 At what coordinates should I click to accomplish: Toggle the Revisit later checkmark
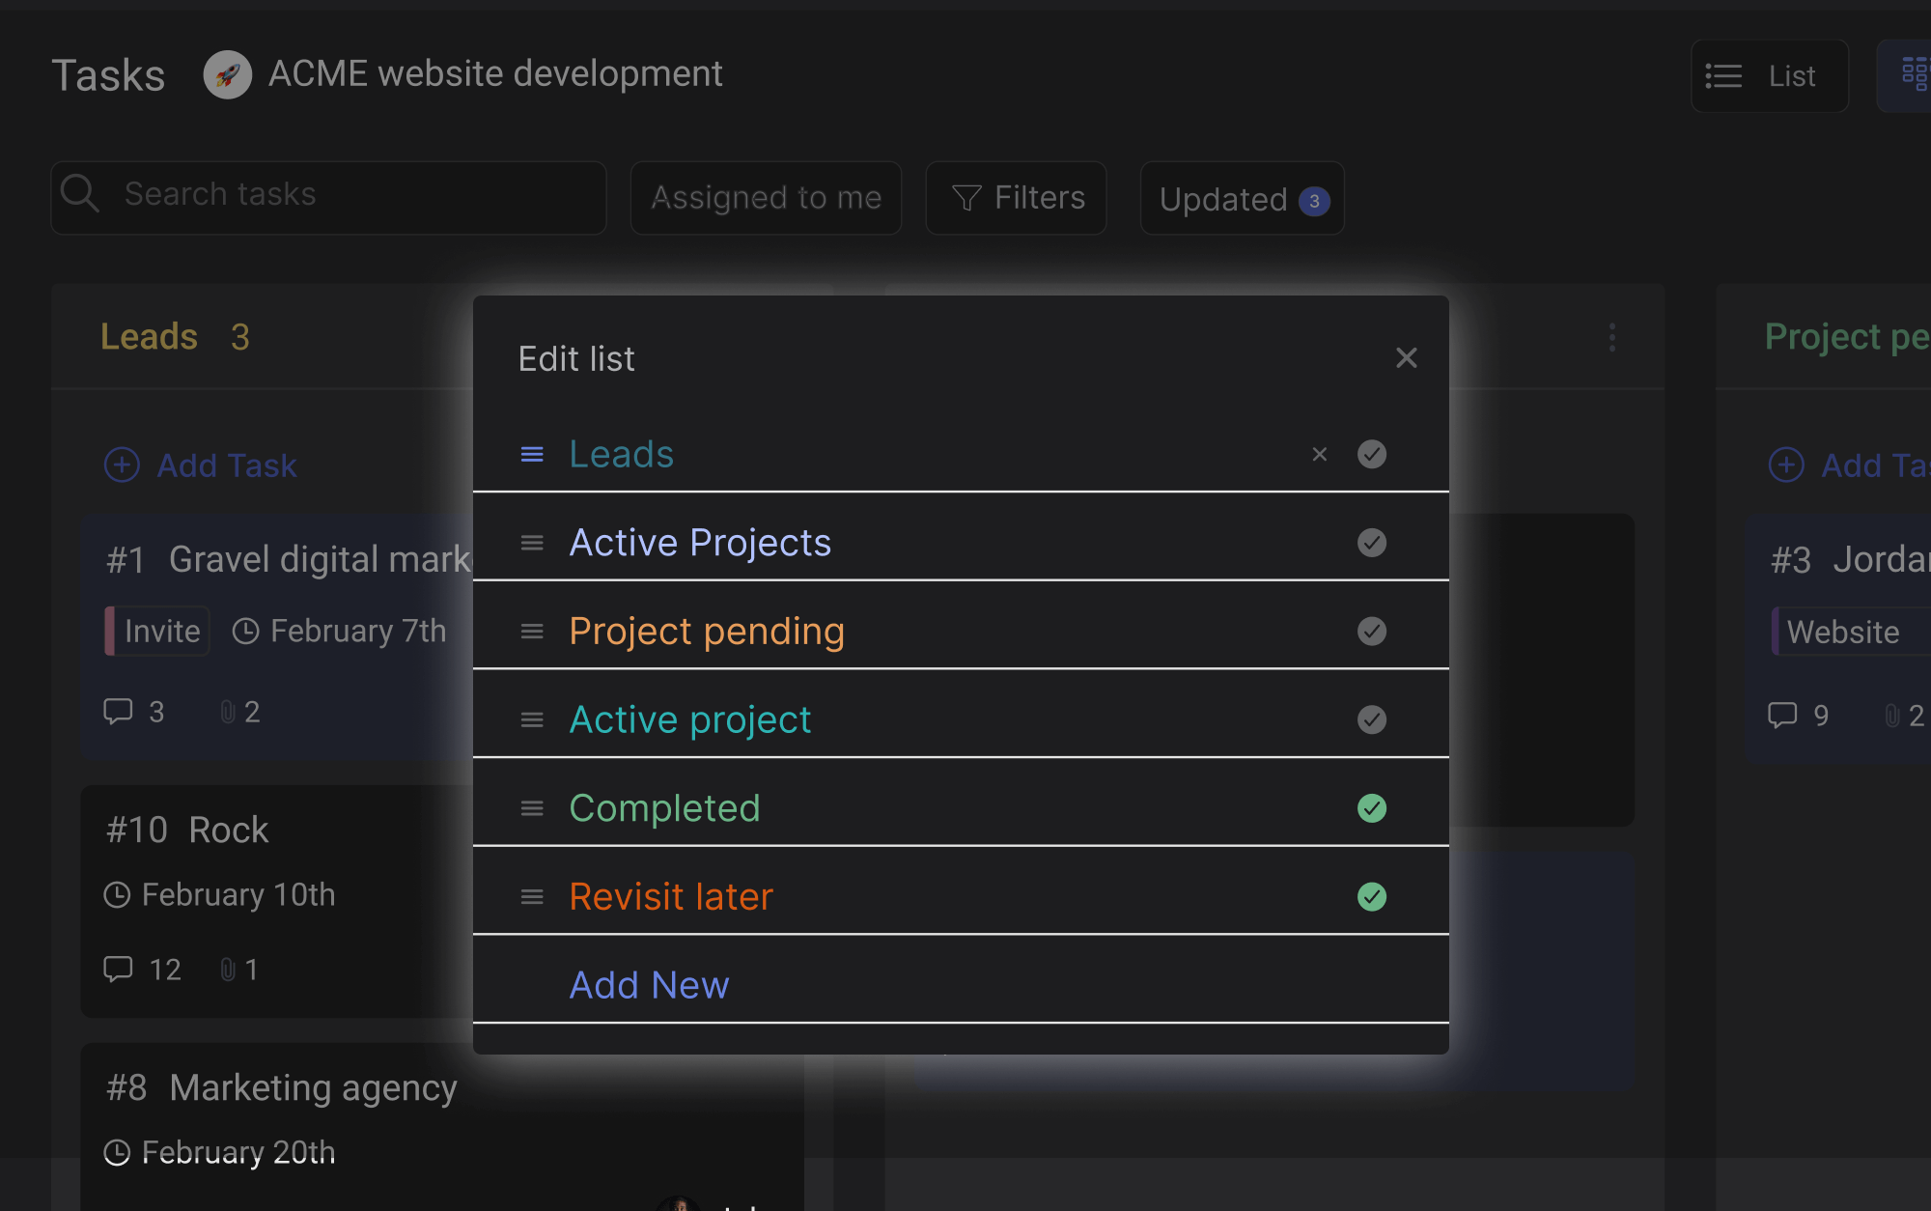[x=1371, y=897]
